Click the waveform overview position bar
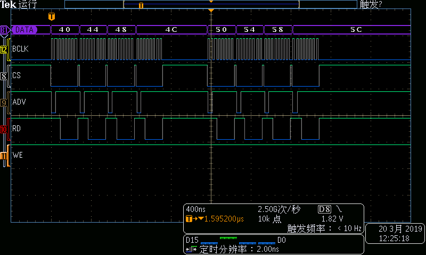The height and width of the screenshot is (255, 426). point(211,4)
